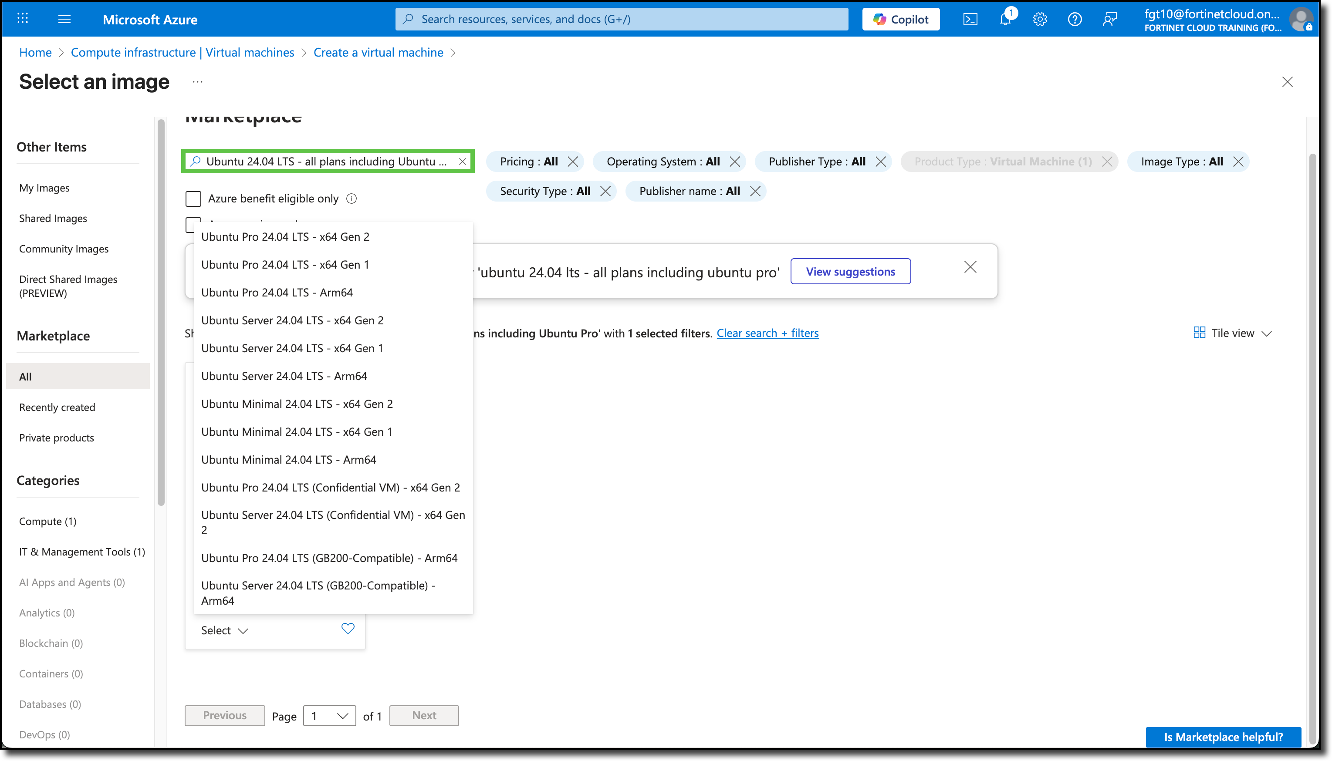Enable the Azure benefit eligible only checkbox

(193, 199)
